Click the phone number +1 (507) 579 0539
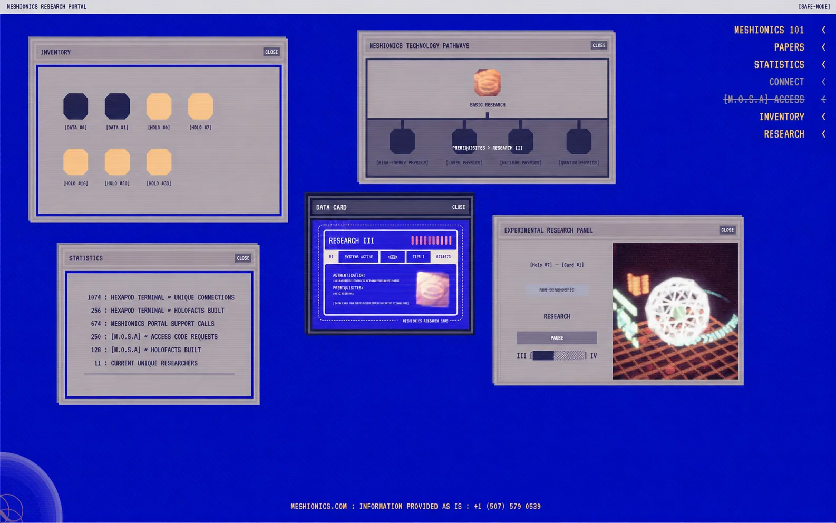This screenshot has width=836, height=523. pos(507,506)
